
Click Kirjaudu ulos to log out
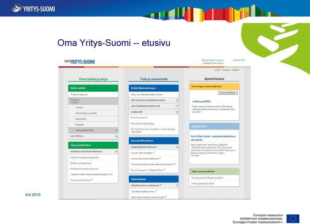click(239, 60)
